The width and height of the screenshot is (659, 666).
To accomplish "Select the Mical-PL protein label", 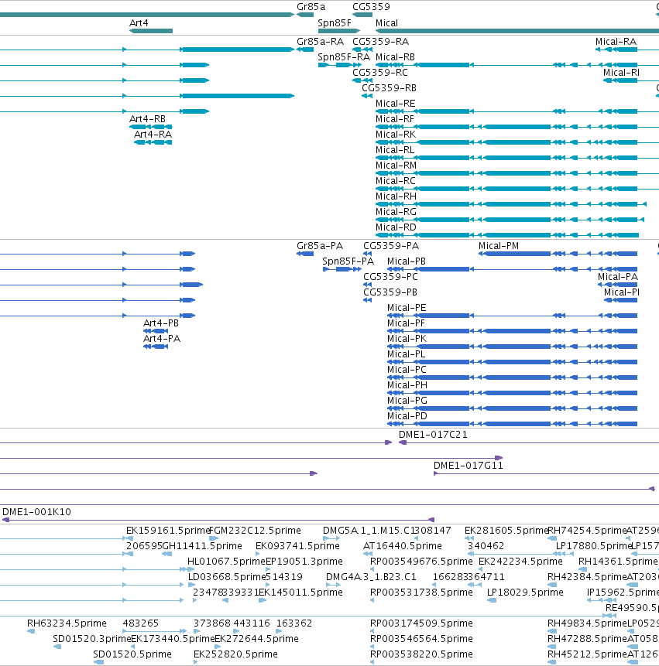I will 407,354.
